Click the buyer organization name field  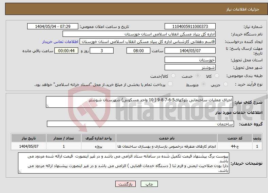pyautogui.click(x=139, y=34)
